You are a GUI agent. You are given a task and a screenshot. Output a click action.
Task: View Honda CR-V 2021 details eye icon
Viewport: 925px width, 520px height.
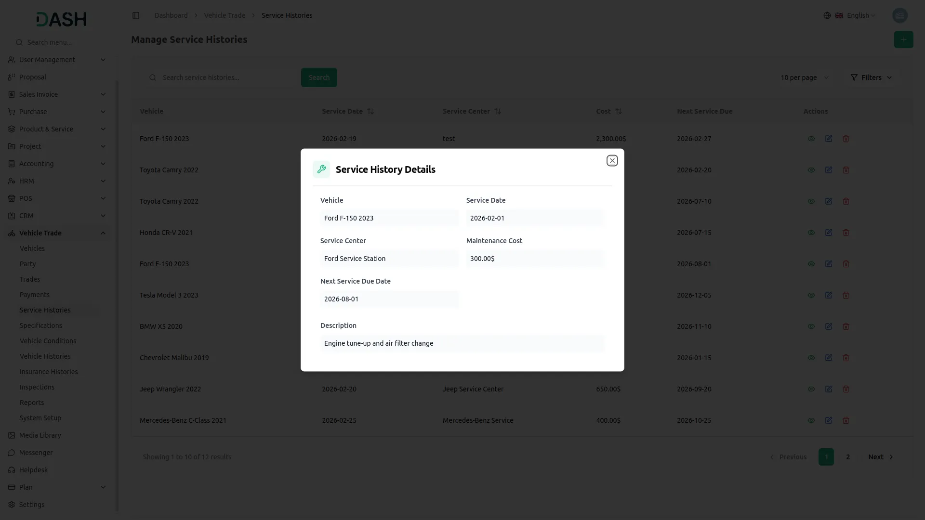[x=811, y=233]
